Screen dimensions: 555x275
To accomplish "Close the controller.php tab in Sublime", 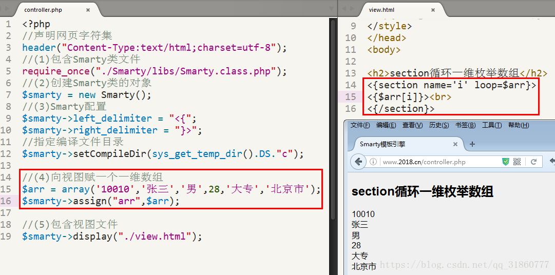I will (x=88, y=10).
